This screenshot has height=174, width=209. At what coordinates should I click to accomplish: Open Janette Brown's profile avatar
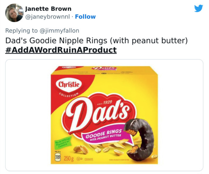[14, 13]
